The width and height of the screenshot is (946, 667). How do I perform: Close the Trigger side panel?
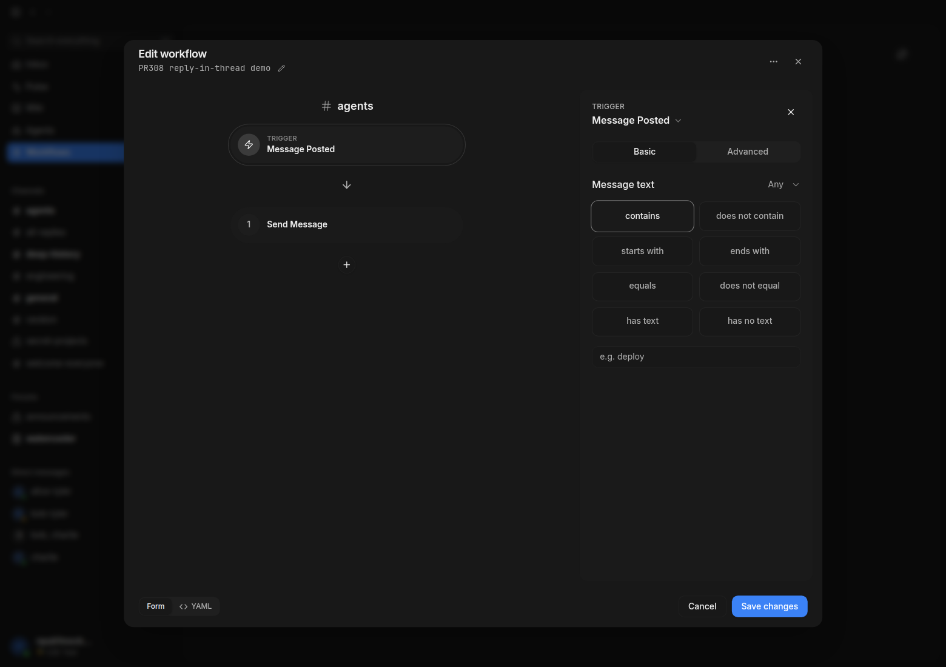(x=791, y=112)
